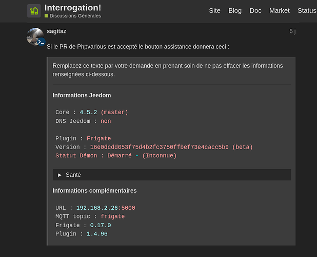Open the Status page link
This screenshot has height=257, width=317.
pyautogui.click(x=307, y=11)
